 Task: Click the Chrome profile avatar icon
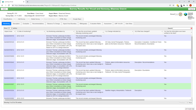(191, 5)
